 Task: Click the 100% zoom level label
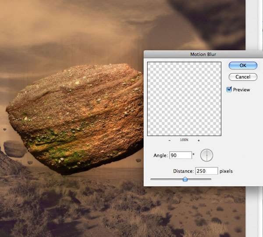click(184, 140)
